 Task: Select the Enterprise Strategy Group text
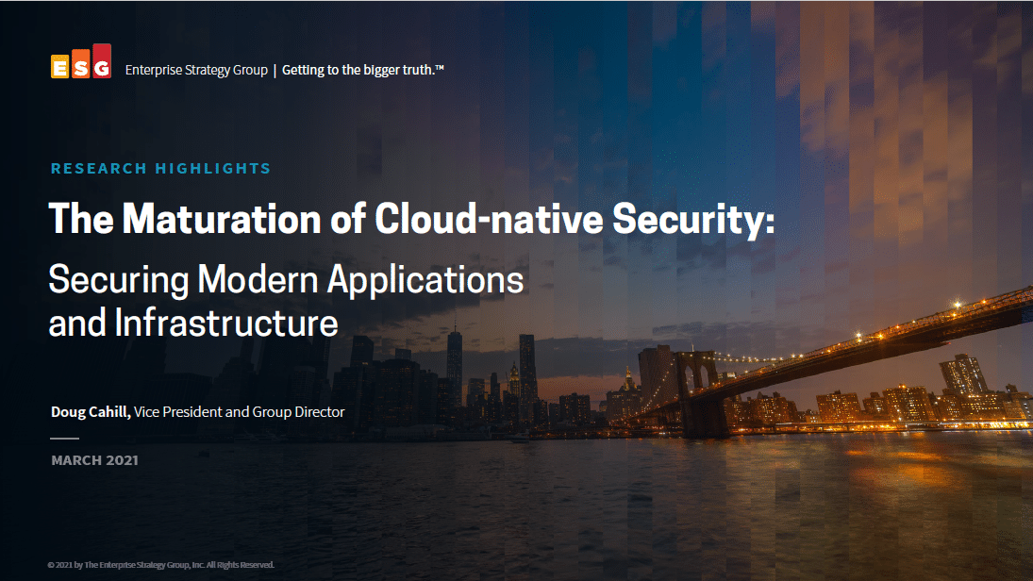point(196,70)
